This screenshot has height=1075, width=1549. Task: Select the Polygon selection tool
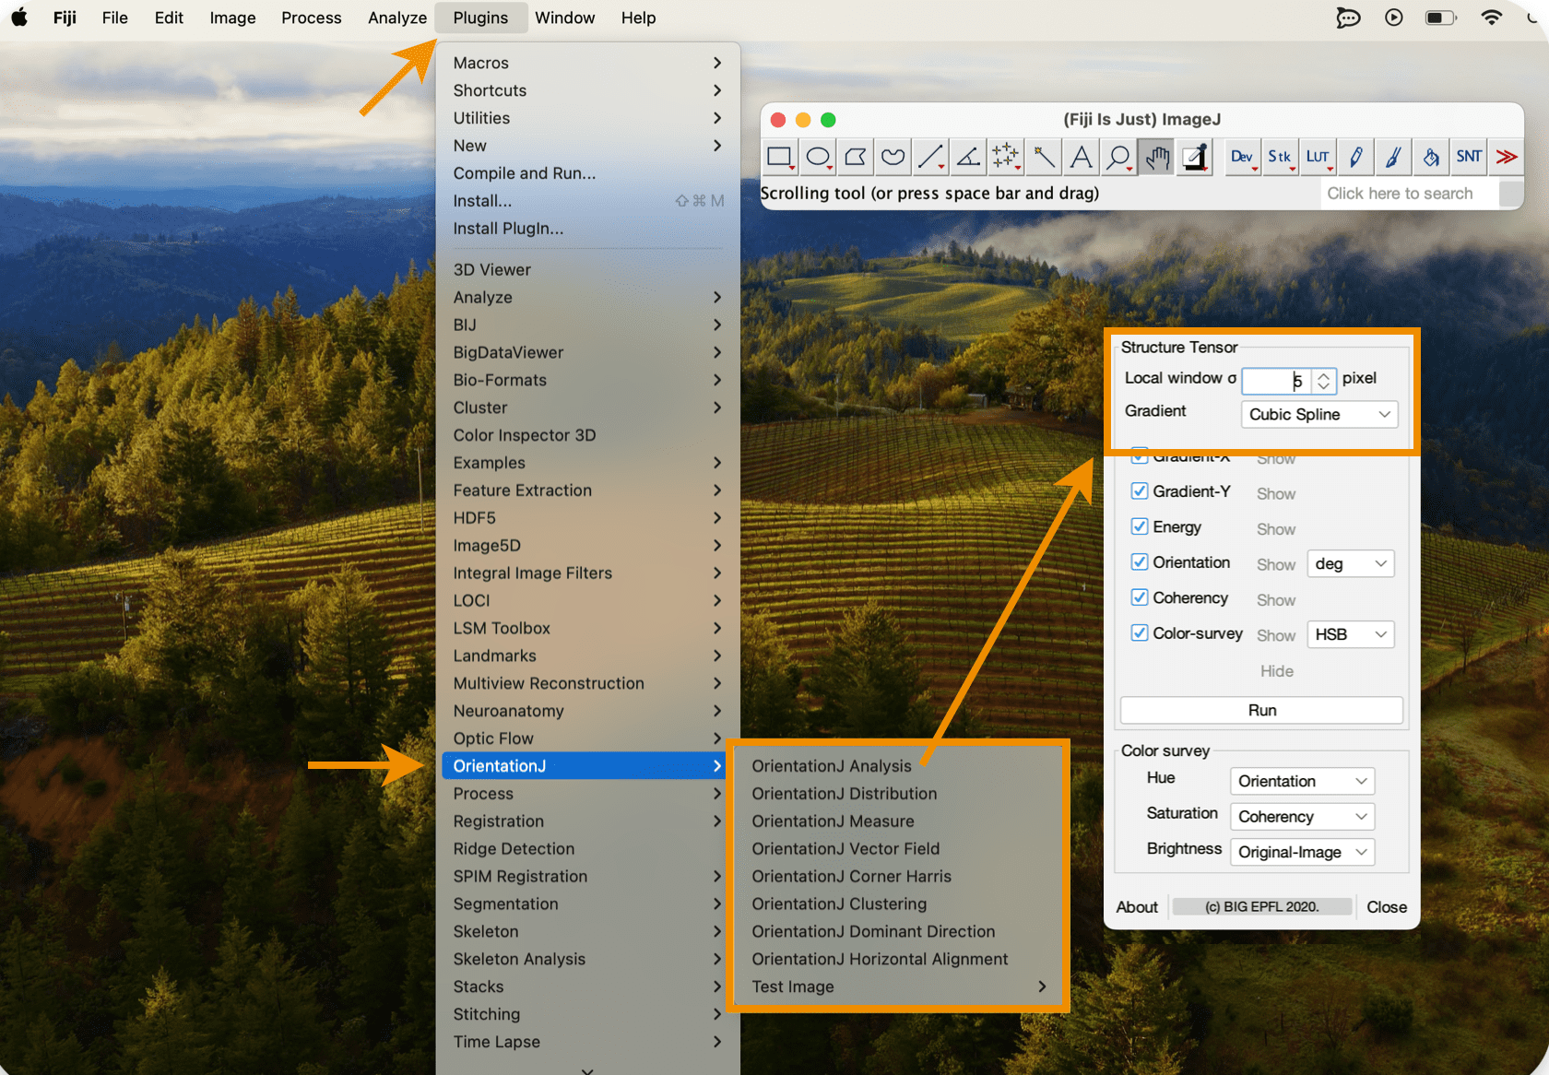(x=856, y=158)
